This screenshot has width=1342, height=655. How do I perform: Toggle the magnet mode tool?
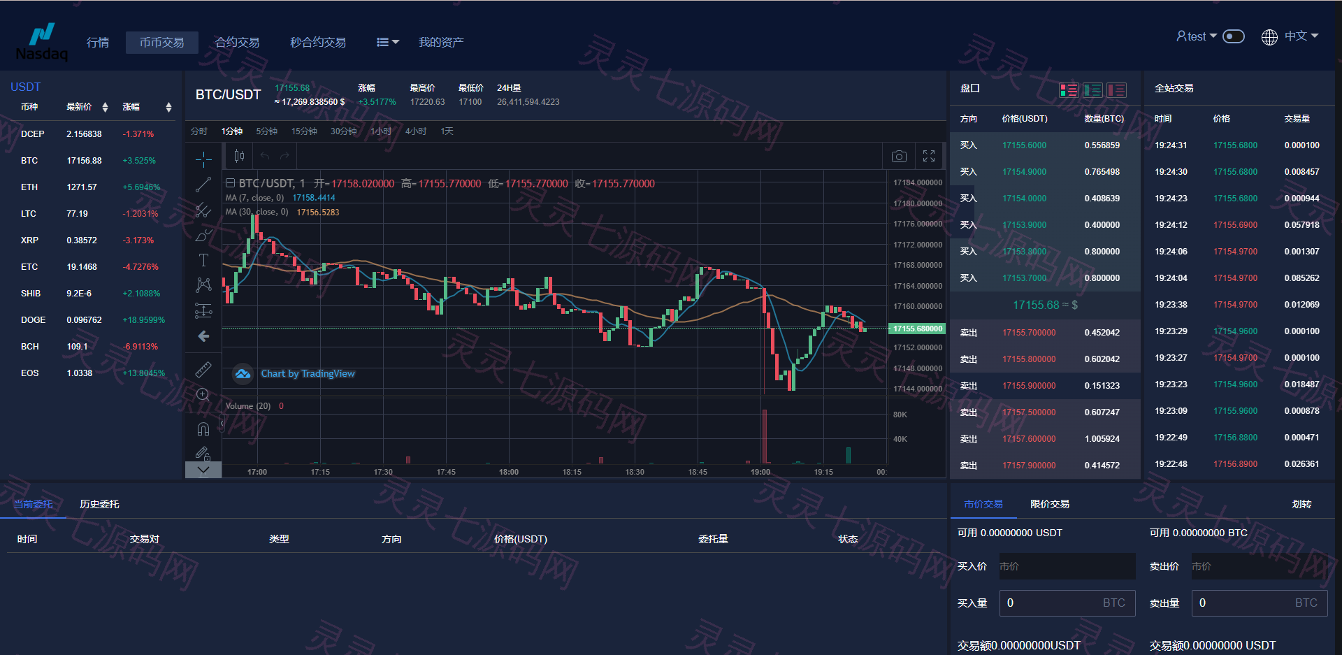203,429
